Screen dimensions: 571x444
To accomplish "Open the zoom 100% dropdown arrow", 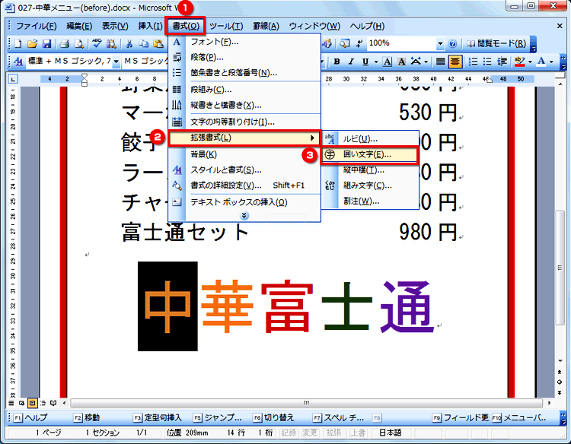I will tap(440, 44).
